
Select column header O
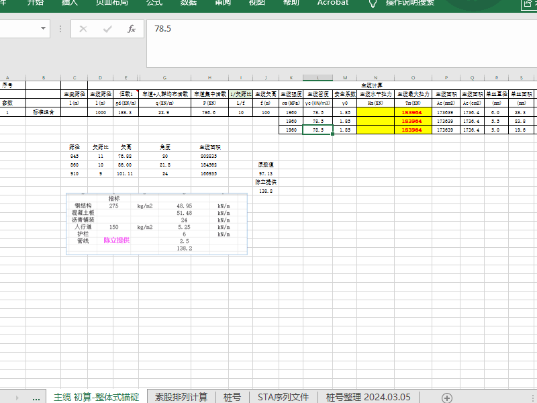[413, 78]
